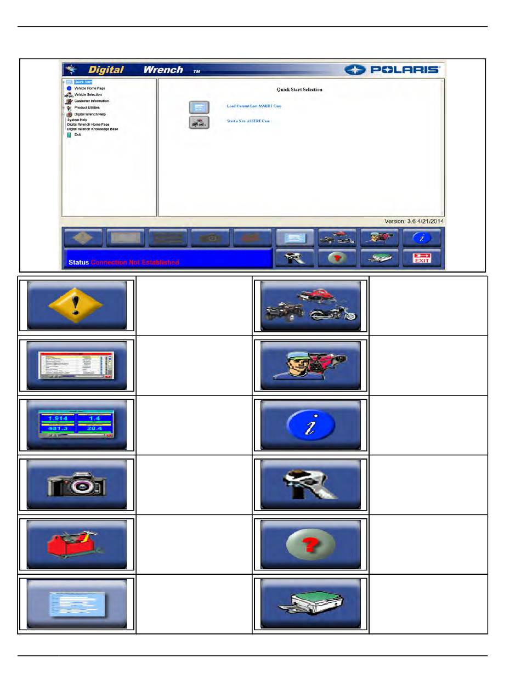Click the dimmed warning diamond toolbar button
Viewport: 521px width, 685px height.
click(83, 238)
